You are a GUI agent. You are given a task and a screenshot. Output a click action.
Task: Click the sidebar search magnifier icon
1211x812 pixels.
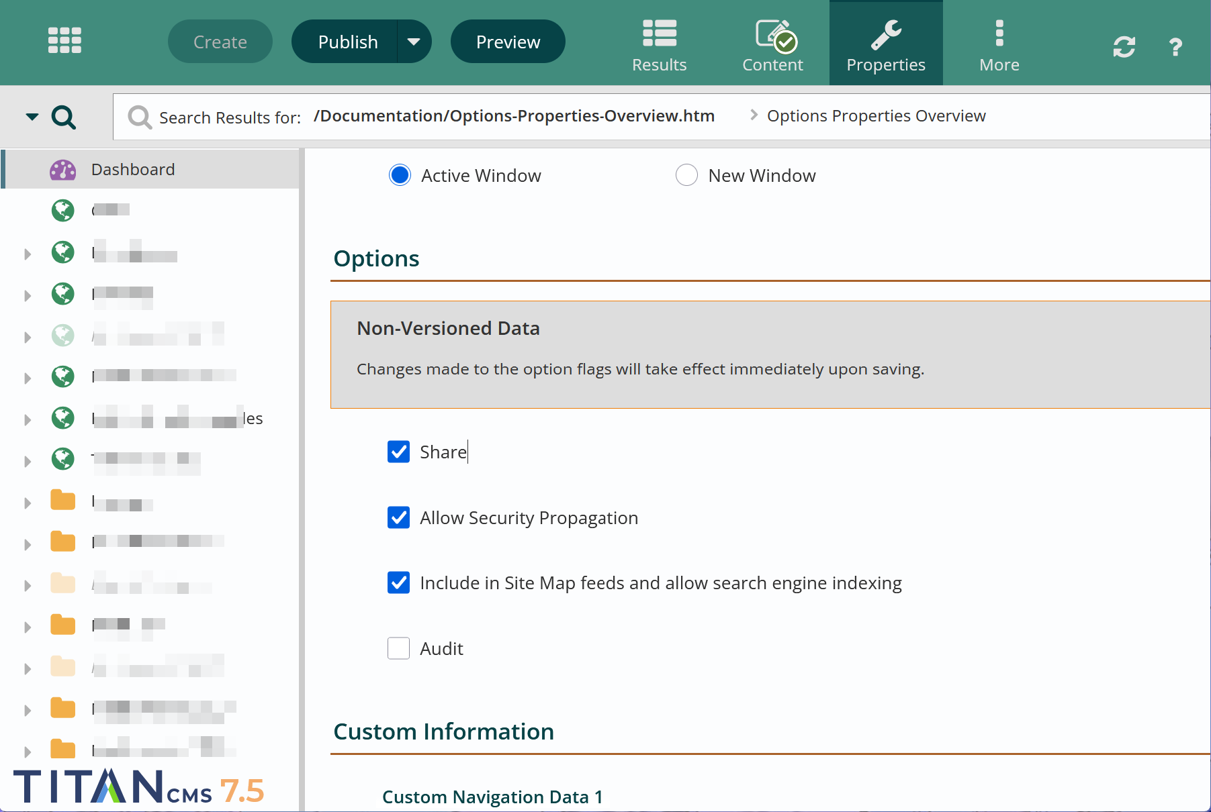tap(64, 117)
